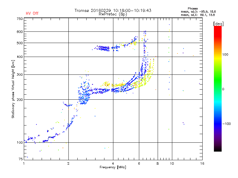This screenshot has width=238, height=178.
Task: Select the "mean, sd,O: -95.9, 15.8" line
Action: pyautogui.click(x=198, y=12)
